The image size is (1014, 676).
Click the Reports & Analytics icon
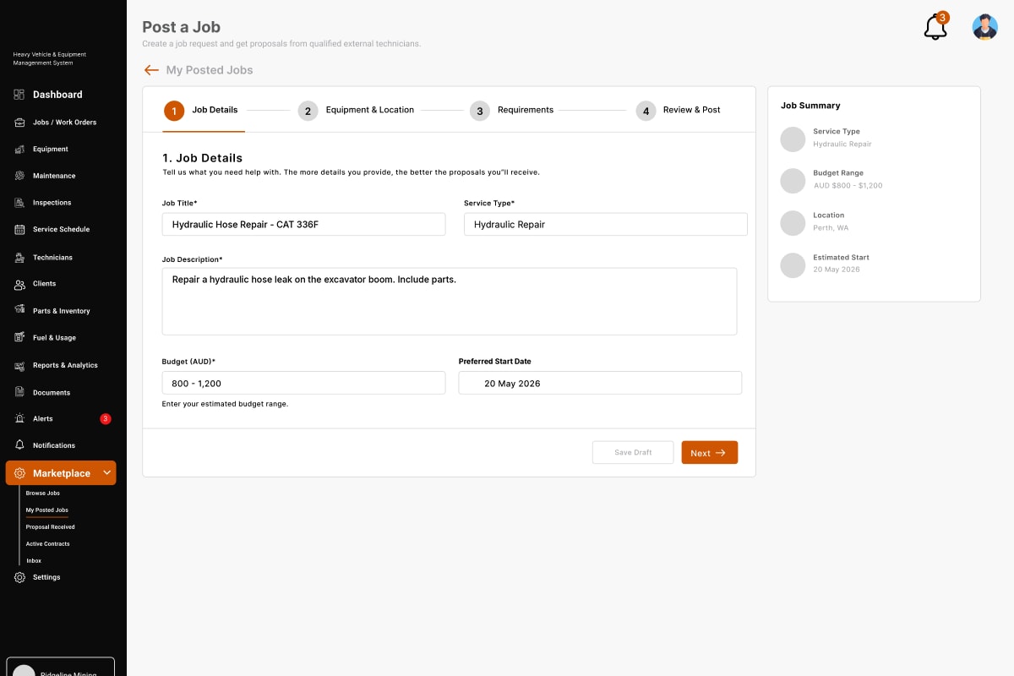(19, 365)
